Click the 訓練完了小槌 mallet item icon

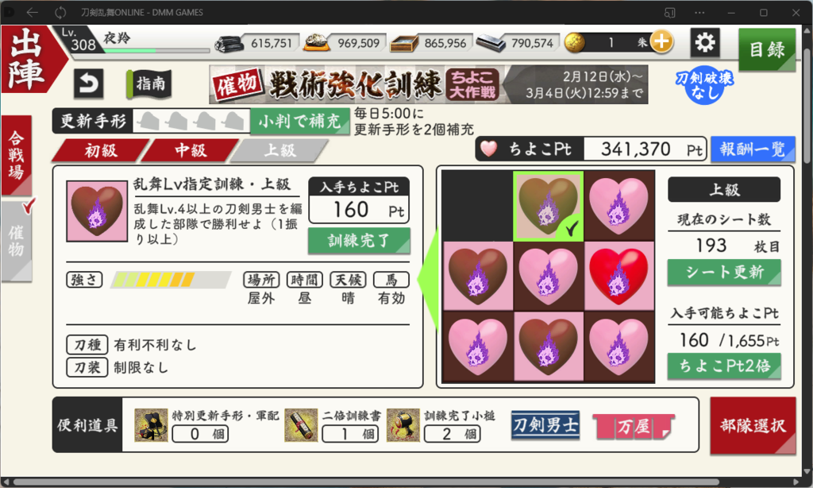coord(403,424)
